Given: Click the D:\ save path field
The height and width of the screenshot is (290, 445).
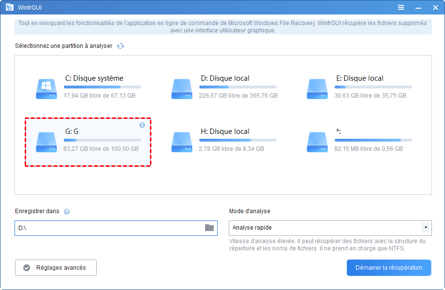Looking at the screenshot, I should coord(116,228).
